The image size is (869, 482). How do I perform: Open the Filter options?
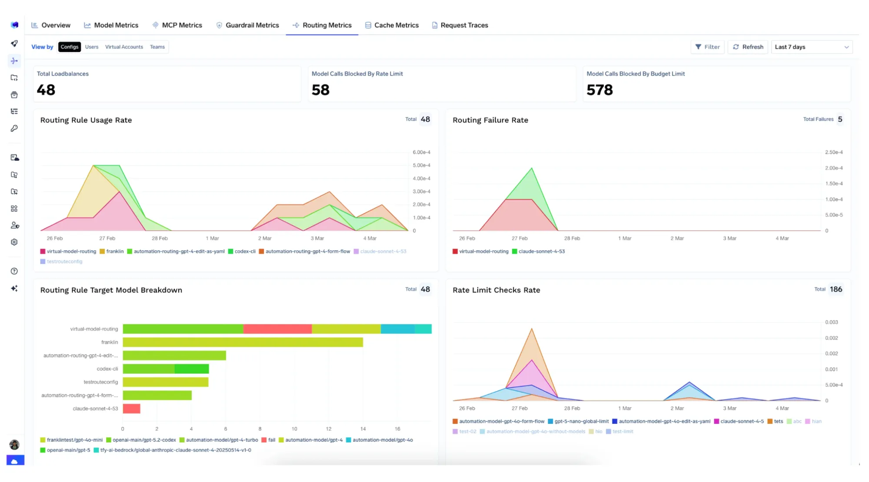707,47
